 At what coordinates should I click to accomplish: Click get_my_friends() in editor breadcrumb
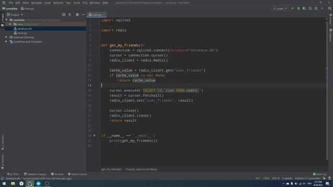[x=111, y=169]
